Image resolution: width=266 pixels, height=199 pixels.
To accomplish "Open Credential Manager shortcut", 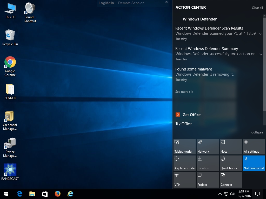I will pos(10,121).
